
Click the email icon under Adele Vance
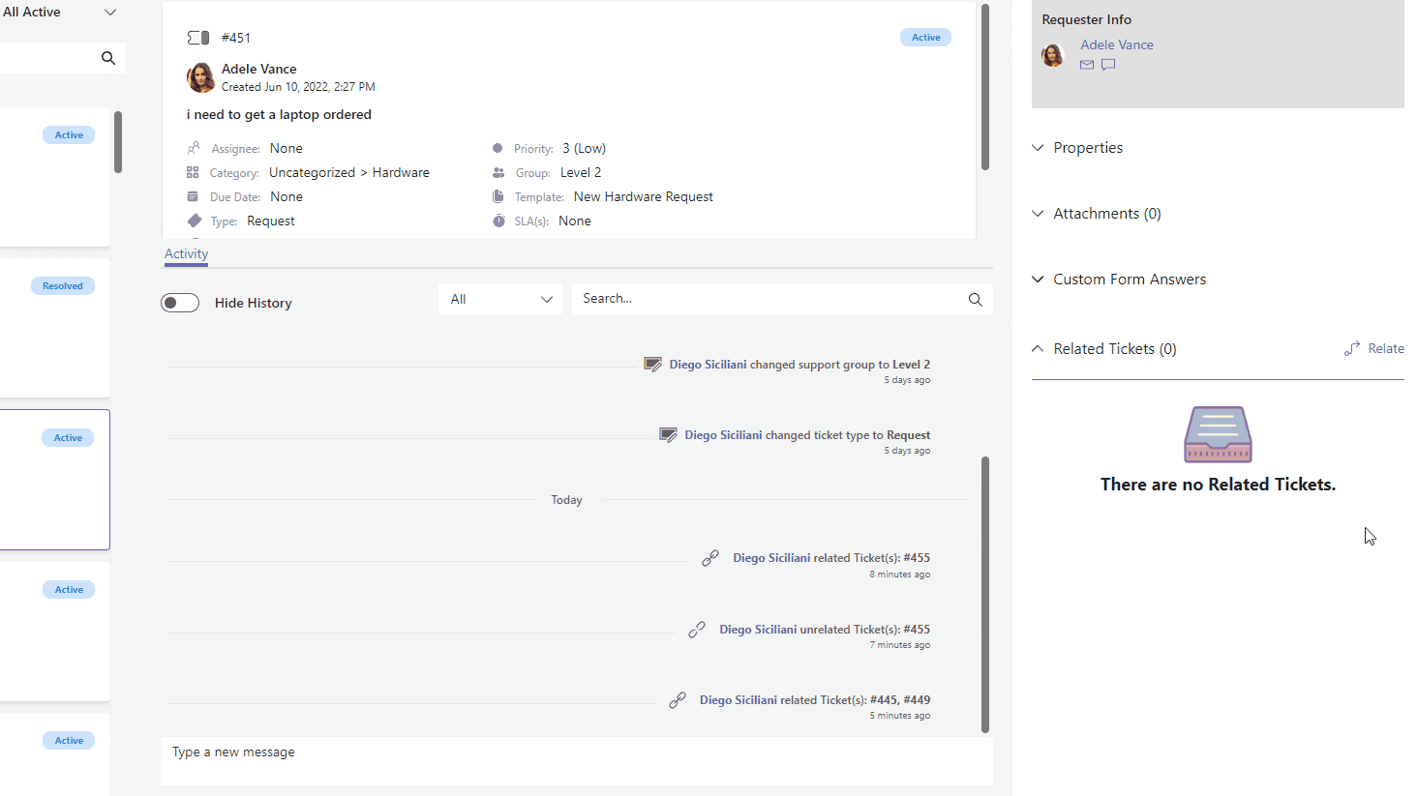coord(1087,65)
